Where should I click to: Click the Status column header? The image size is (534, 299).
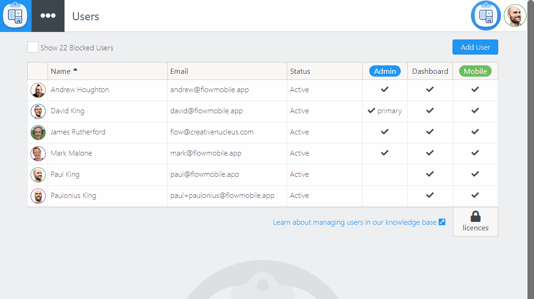pyautogui.click(x=300, y=71)
